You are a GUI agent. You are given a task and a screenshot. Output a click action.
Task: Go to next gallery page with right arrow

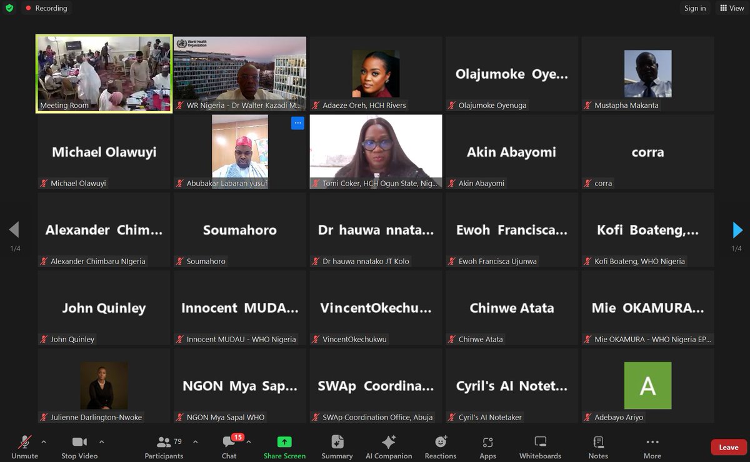click(737, 230)
